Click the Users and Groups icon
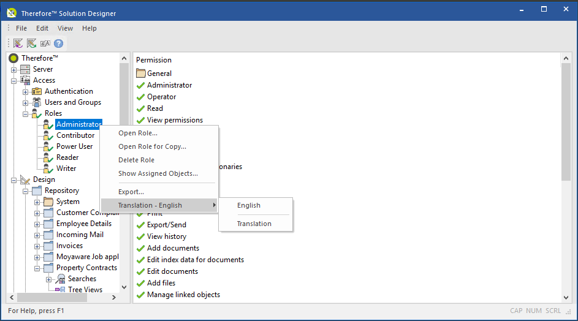 point(37,102)
